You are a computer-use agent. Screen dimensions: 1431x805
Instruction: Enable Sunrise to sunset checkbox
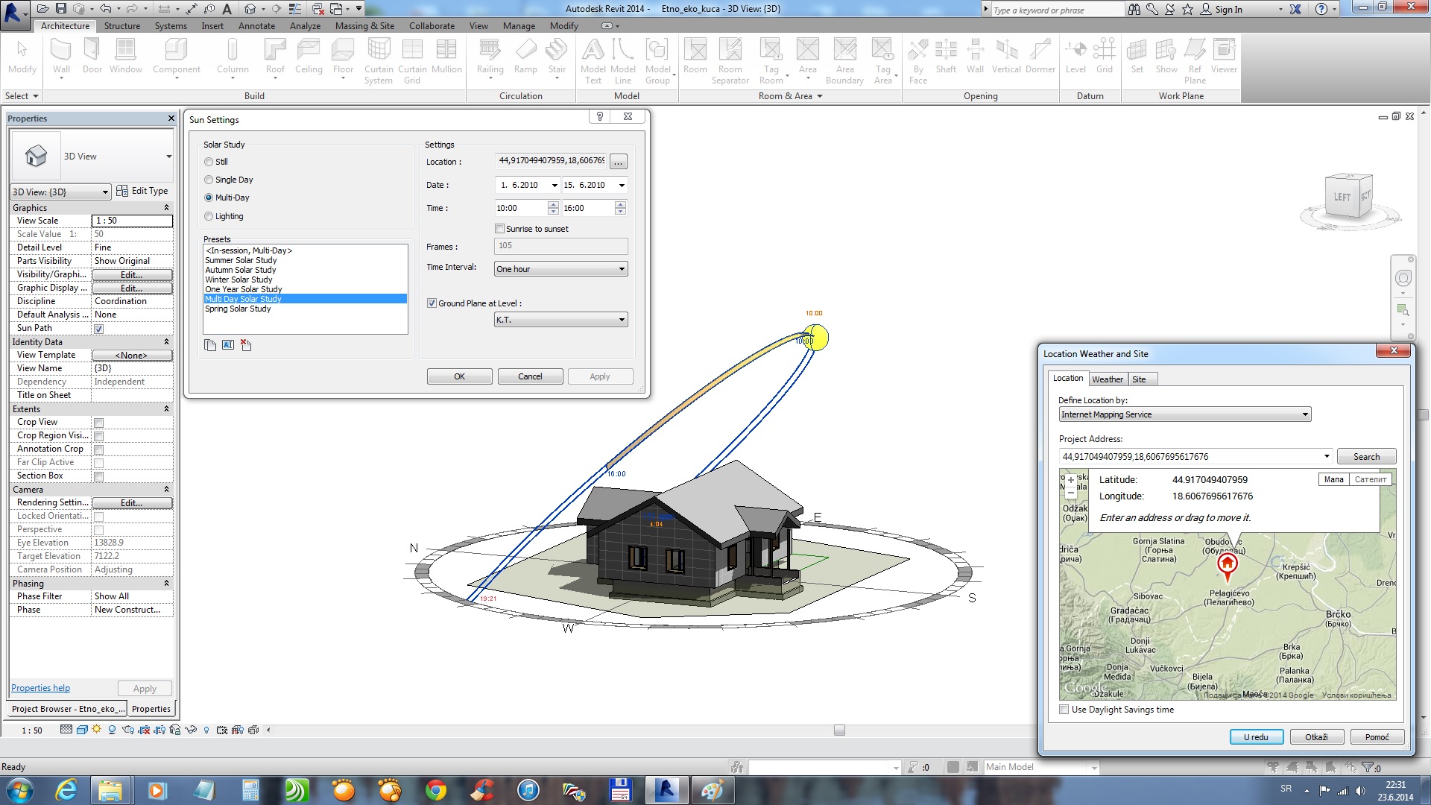500,229
